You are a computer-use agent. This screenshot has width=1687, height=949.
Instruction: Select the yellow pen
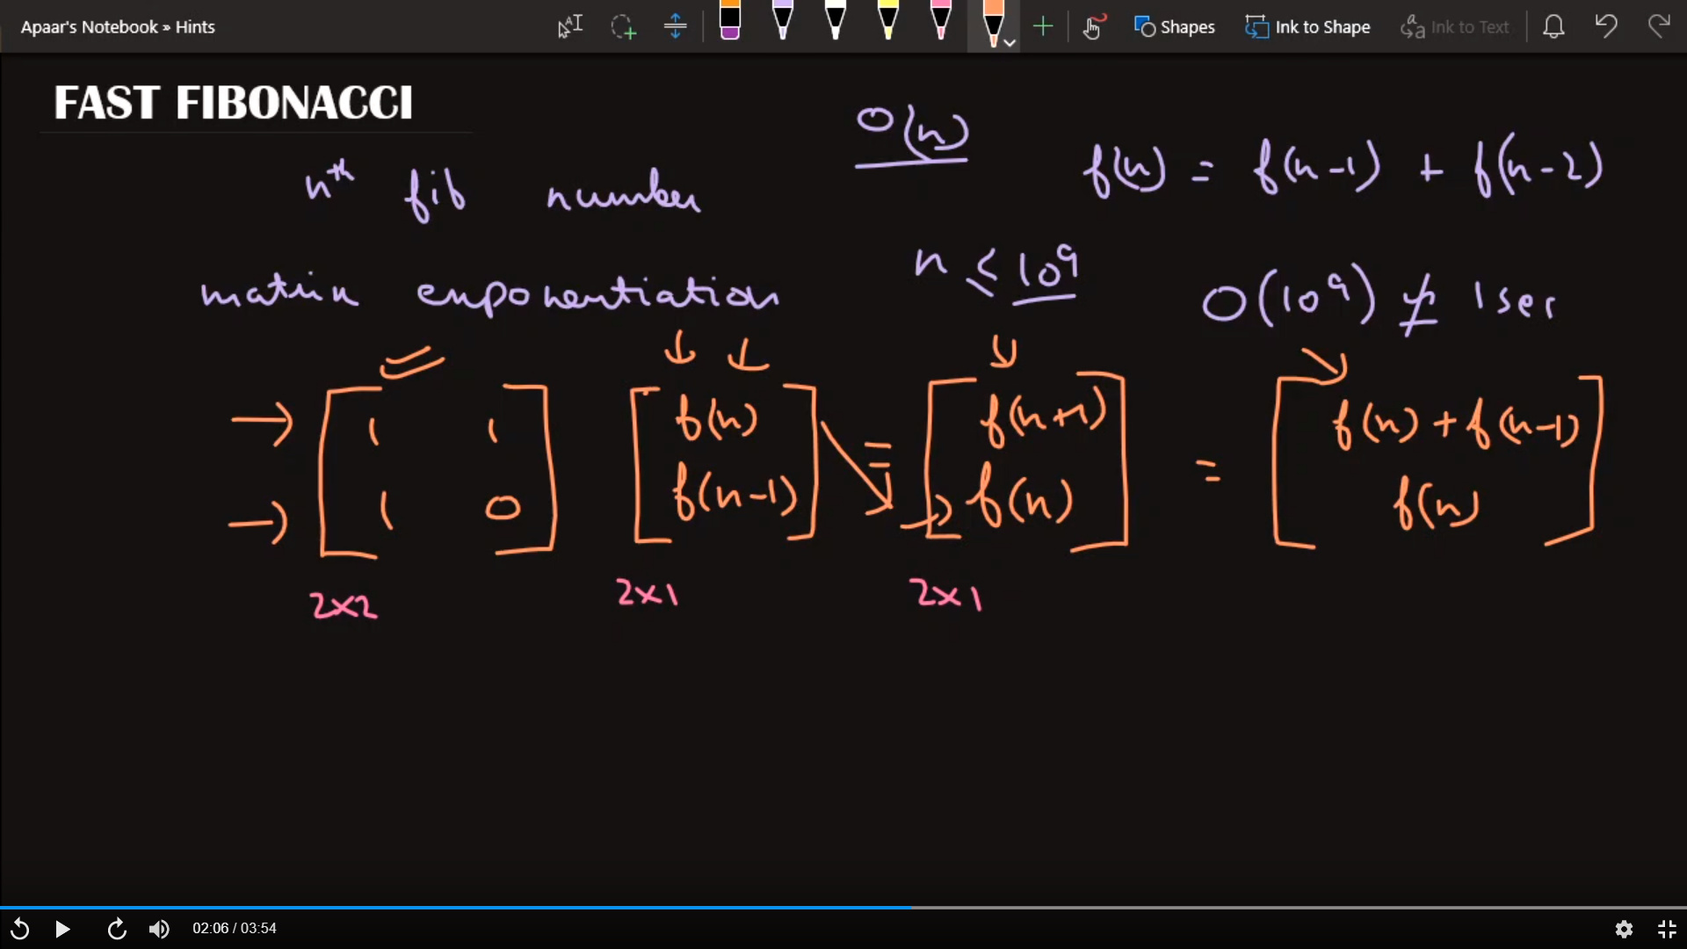pos(887,22)
